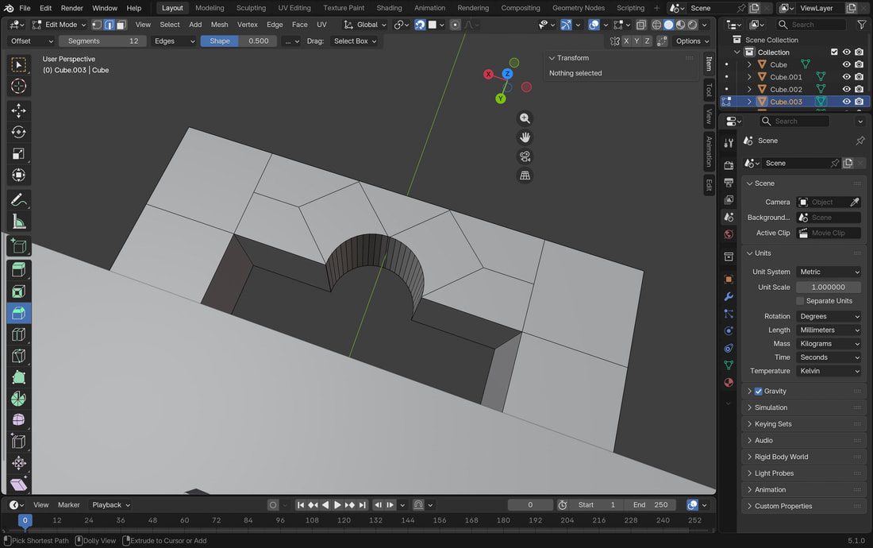Image resolution: width=873 pixels, height=548 pixels.
Task: Switch to orthographic grid view icon
Action: click(525, 176)
